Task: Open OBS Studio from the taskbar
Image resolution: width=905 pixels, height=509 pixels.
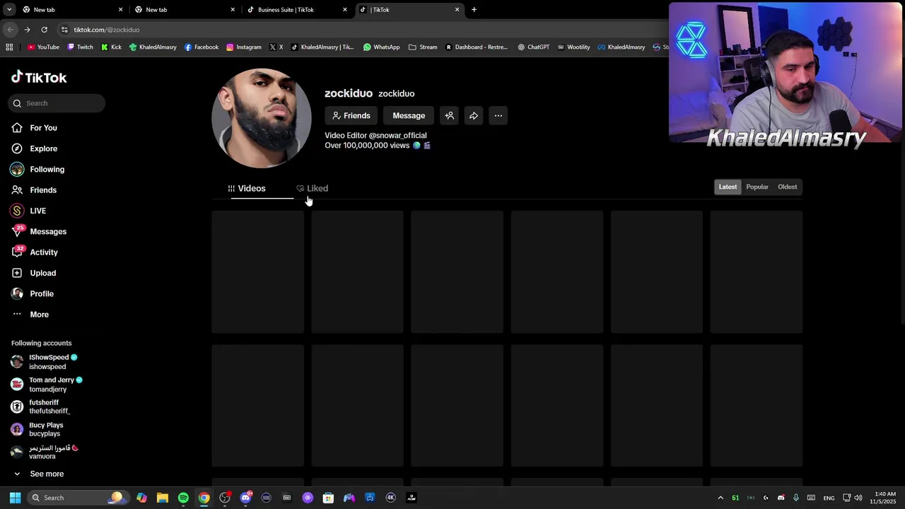Action: pyautogui.click(x=225, y=498)
